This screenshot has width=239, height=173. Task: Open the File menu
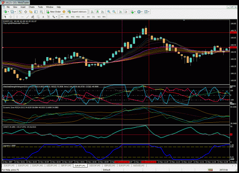tap(8, 7)
